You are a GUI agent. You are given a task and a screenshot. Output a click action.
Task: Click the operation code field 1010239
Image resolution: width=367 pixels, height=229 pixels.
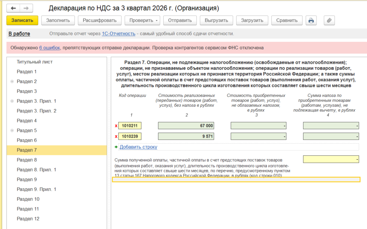(130, 136)
